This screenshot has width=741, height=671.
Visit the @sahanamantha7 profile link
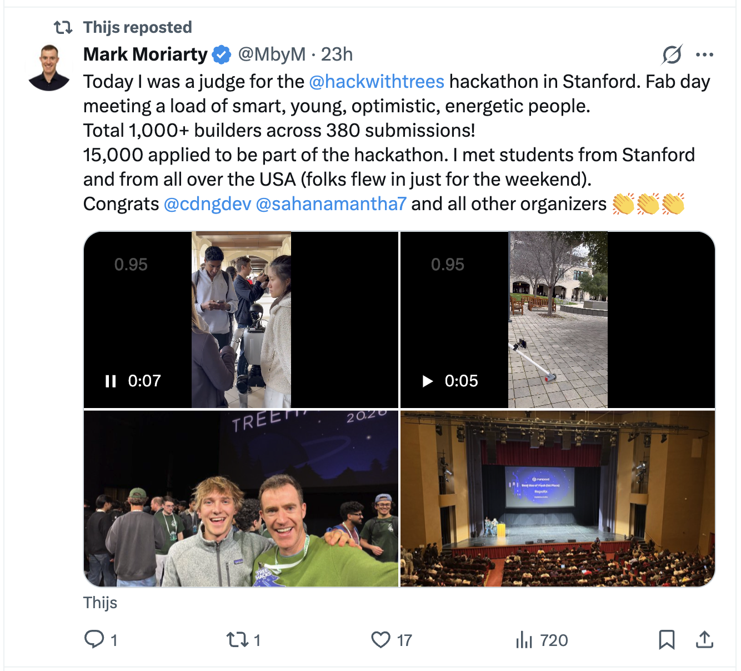[x=331, y=204]
